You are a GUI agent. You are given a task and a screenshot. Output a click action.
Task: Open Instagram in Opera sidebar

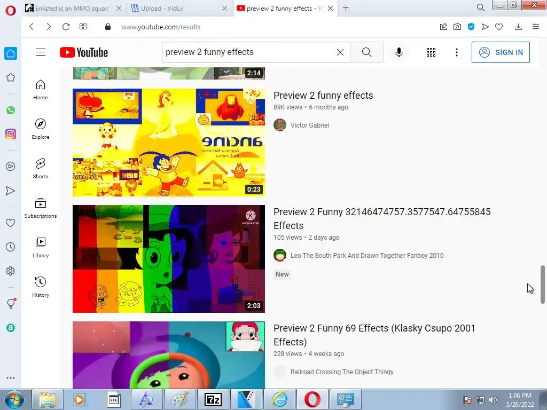(x=11, y=134)
